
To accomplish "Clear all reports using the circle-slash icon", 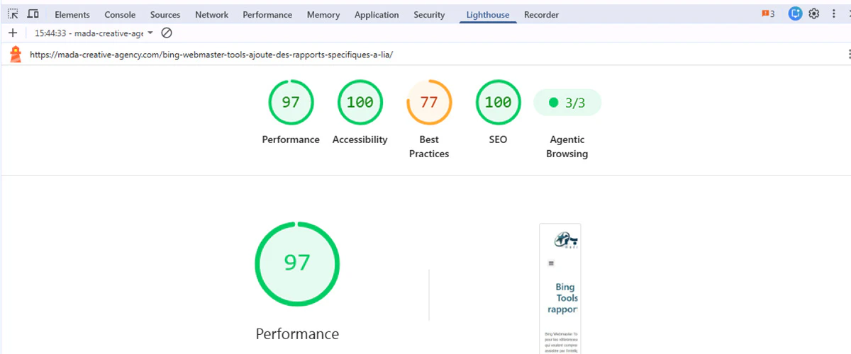I will pyautogui.click(x=167, y=33).
